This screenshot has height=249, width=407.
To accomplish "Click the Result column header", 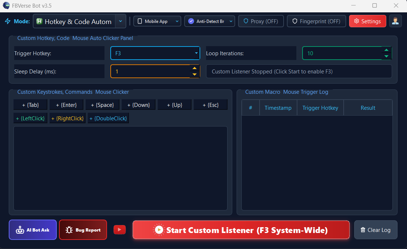I will click(x=368, y=108).
